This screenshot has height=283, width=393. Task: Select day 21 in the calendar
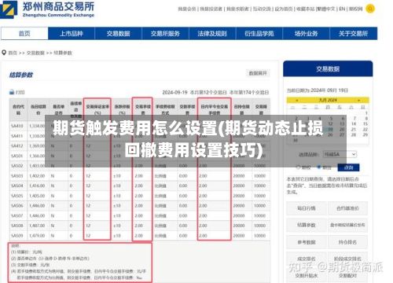tap(354, 129)
